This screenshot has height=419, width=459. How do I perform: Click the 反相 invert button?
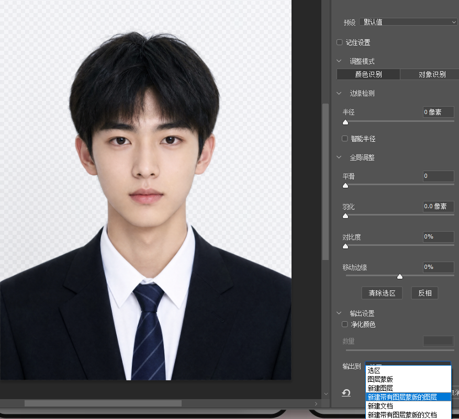click(425, 293)
